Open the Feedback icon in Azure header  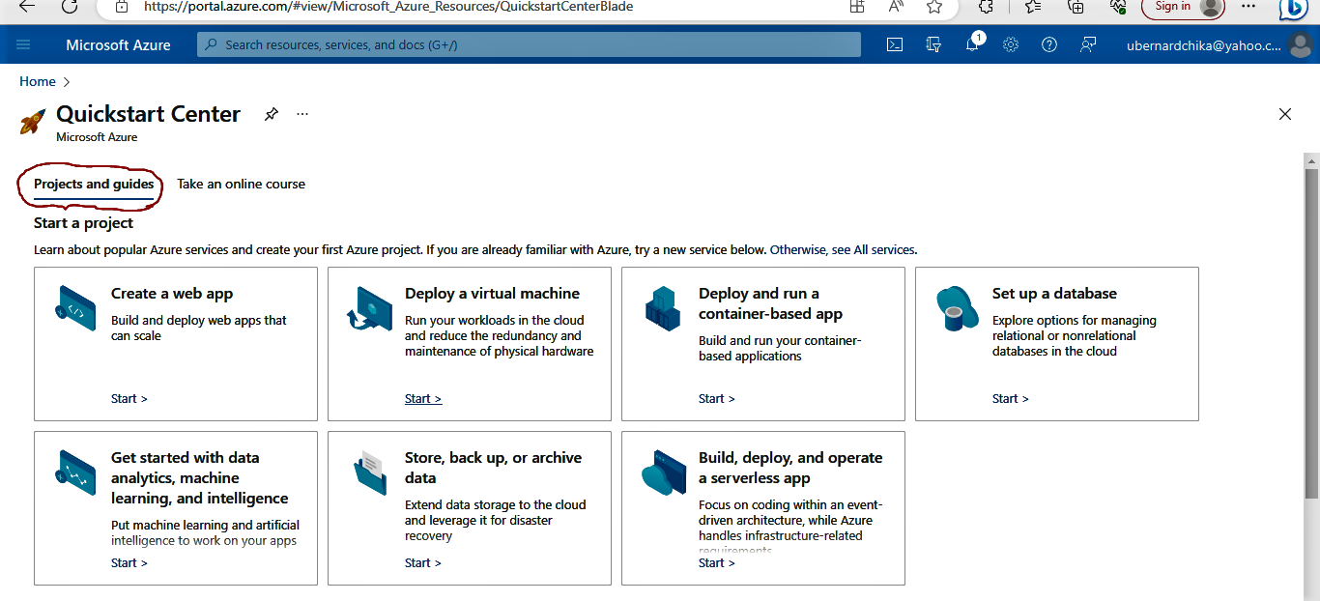(x=1088, y=44)
